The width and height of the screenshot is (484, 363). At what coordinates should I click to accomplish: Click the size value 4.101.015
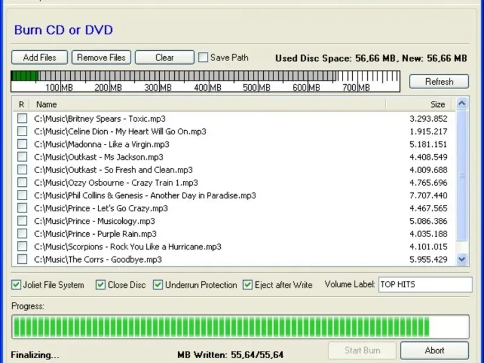[428, 247]
